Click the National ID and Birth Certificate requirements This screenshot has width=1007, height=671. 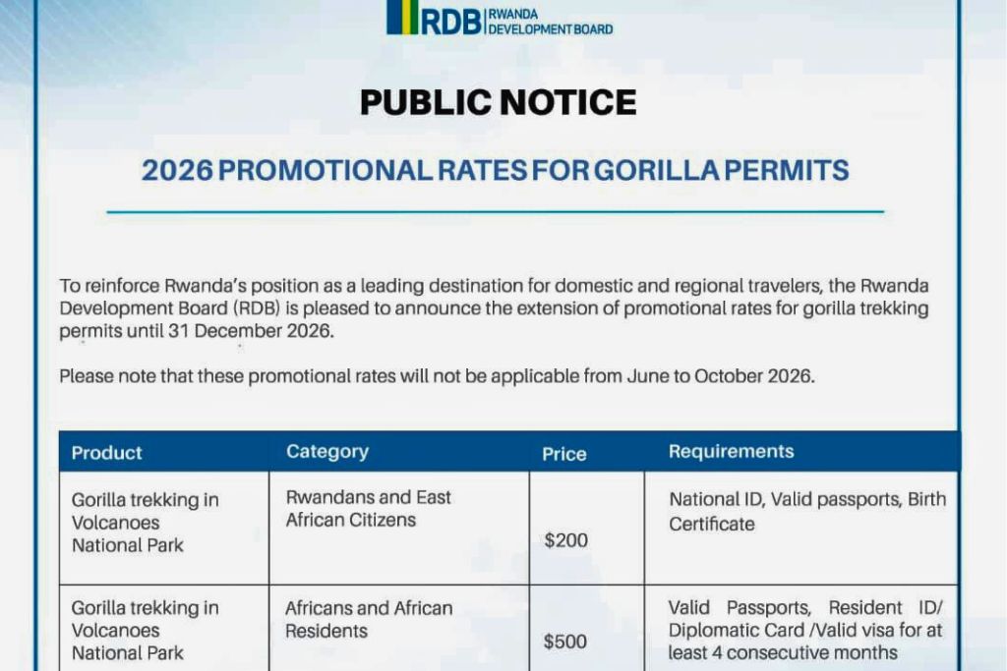point(807,511)
